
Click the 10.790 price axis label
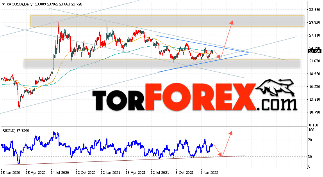[x=314, y=112]
